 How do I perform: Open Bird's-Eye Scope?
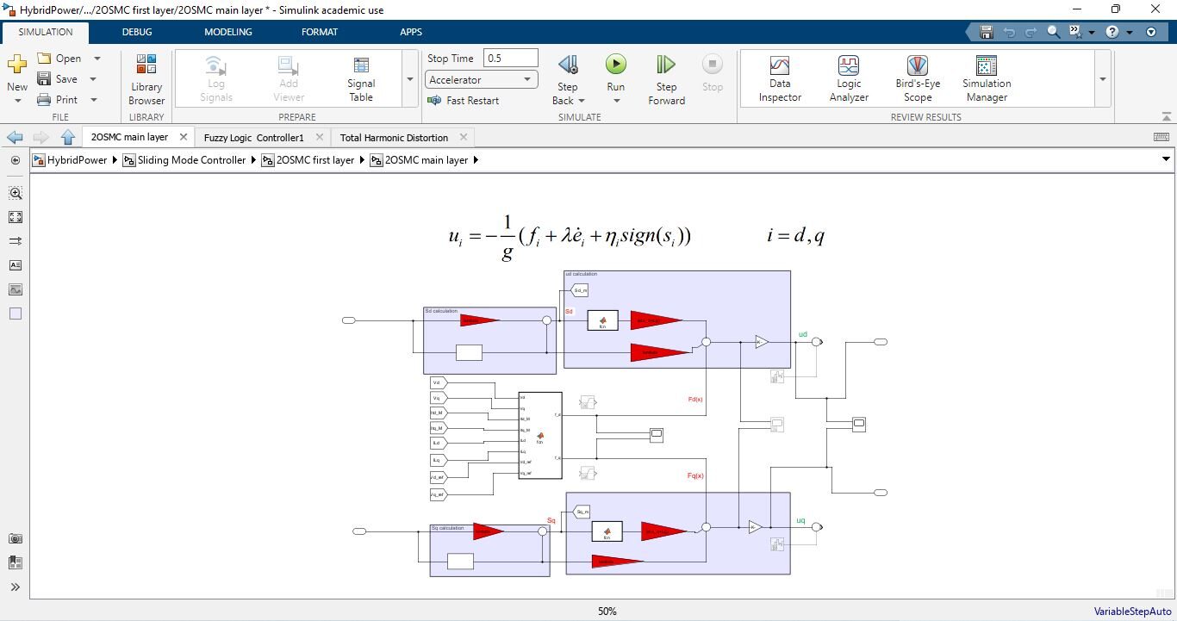pyautogui.click(x=918, y=79)
